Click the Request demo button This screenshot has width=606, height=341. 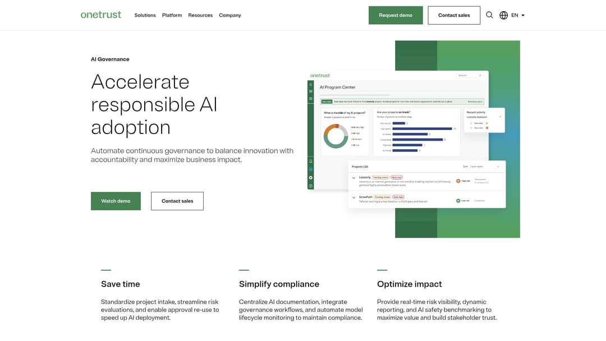tap(396, 15)
